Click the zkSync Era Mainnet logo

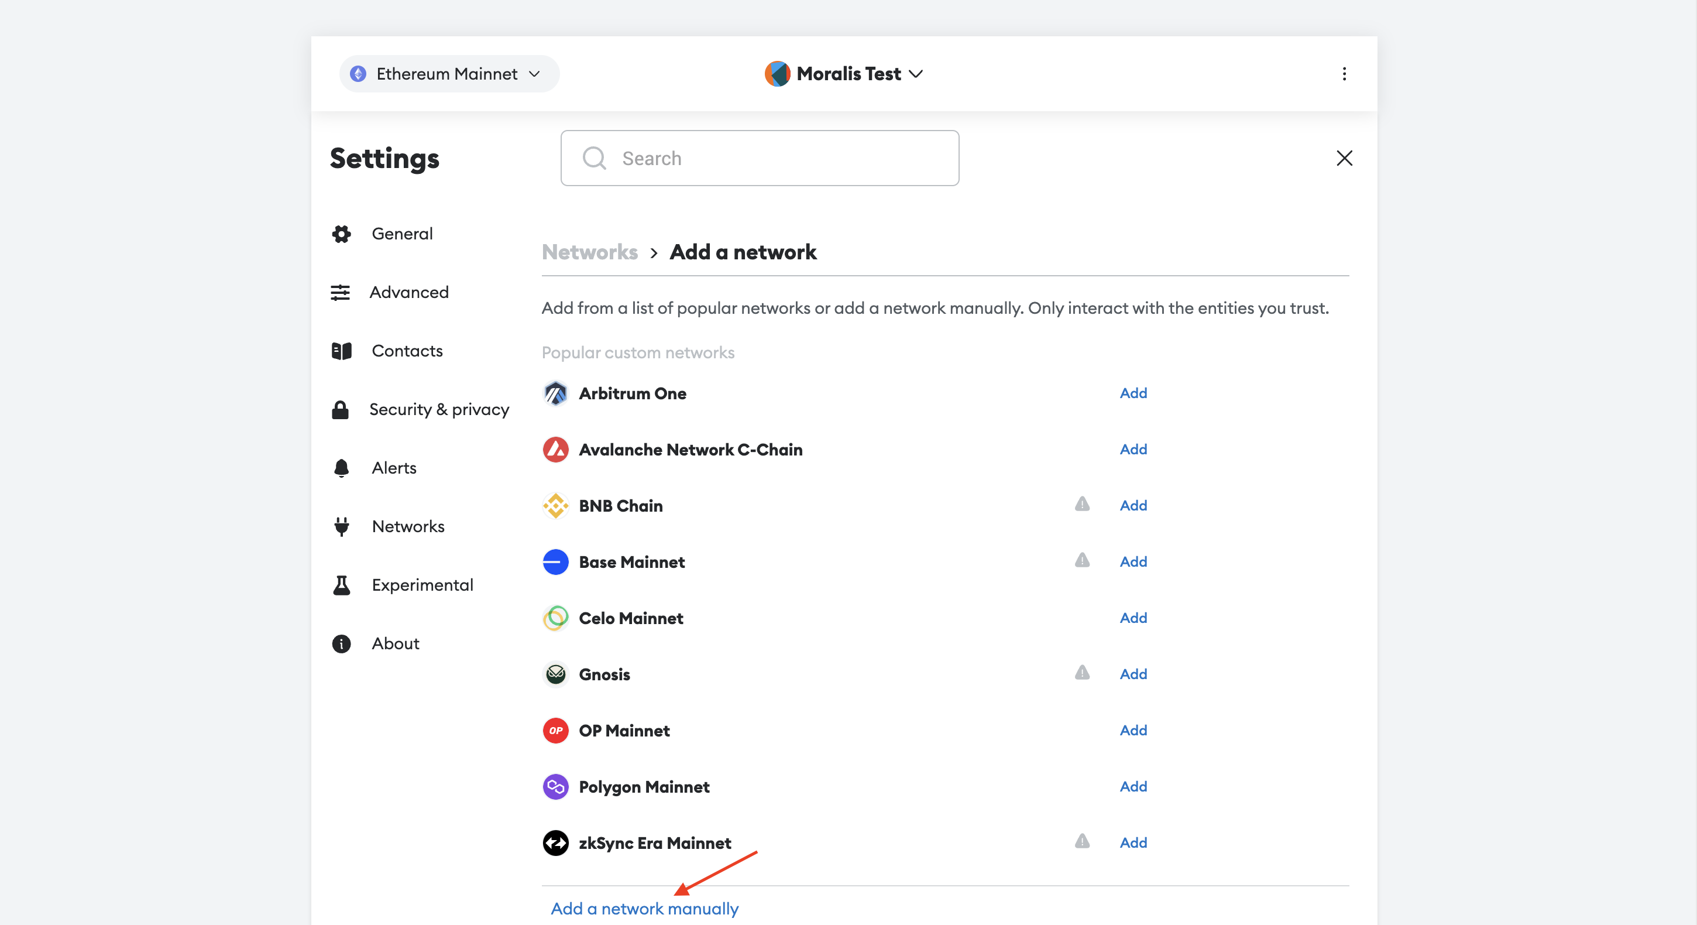click(x=555, y=842)
